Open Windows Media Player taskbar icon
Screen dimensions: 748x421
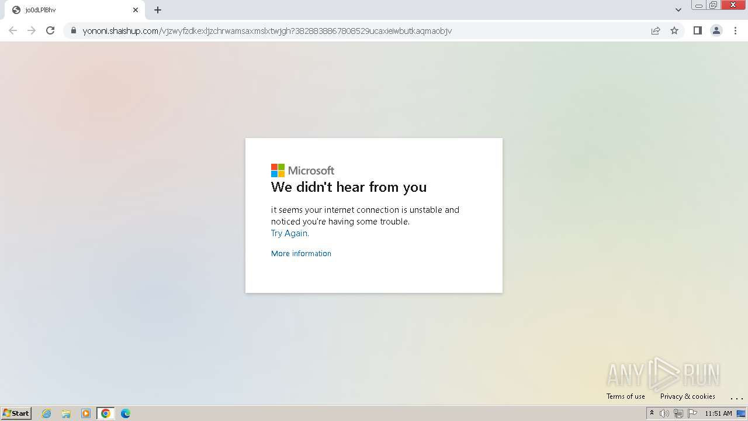pyautogui.click(x=86, y=413)
